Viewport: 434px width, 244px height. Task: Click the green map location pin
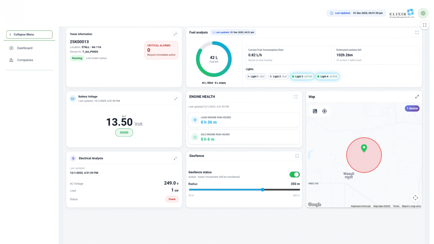(364, 148)
